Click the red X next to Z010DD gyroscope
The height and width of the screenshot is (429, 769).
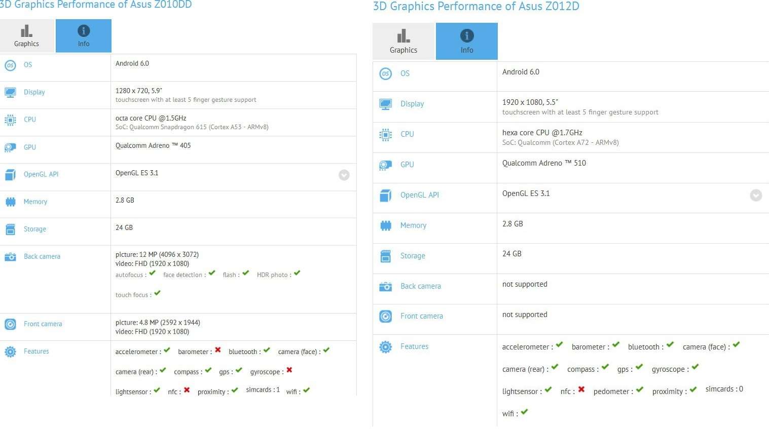[x=289, y=370]
